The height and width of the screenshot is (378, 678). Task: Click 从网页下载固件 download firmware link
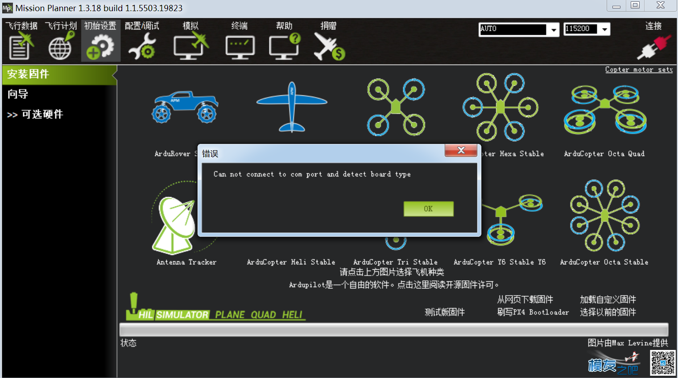(x=525, y=300)
